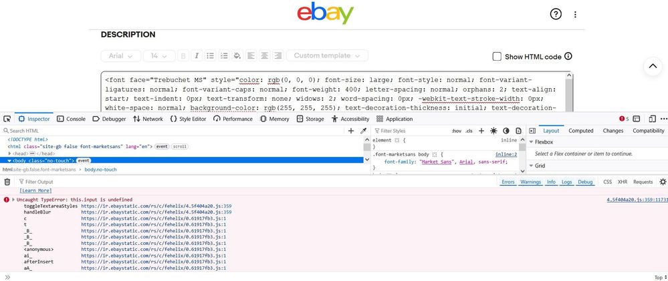Toggle Responsive Design Mode icon
Viewport: 668px width, 281px height.
pos(653,119)
